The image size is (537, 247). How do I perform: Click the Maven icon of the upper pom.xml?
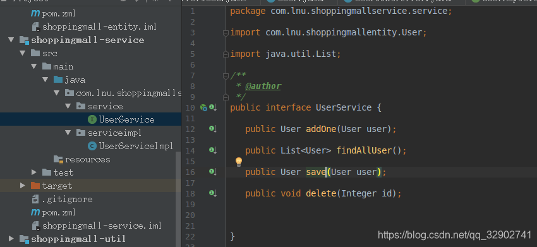pyautogui.click(x=35, y=14)
